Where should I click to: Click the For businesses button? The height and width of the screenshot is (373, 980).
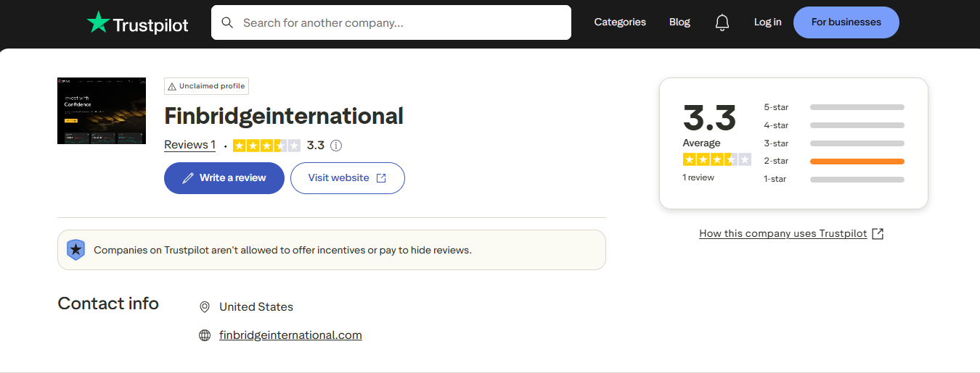846,22
